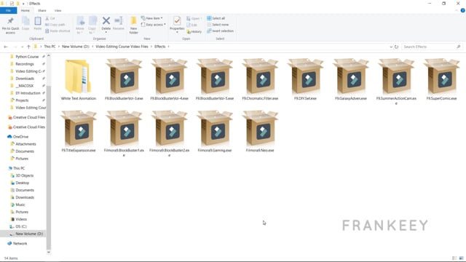Select OneDrive in navigation pane

(20, 137)
